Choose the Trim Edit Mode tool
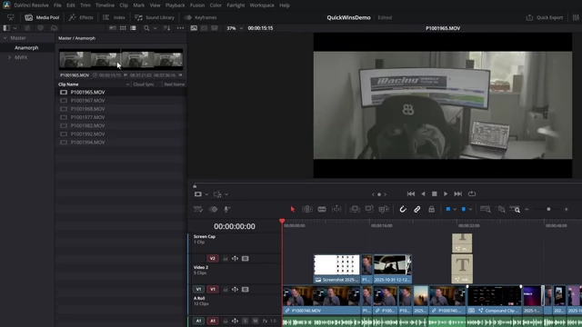This screenshot has width=582, height=327. (307, 210)
